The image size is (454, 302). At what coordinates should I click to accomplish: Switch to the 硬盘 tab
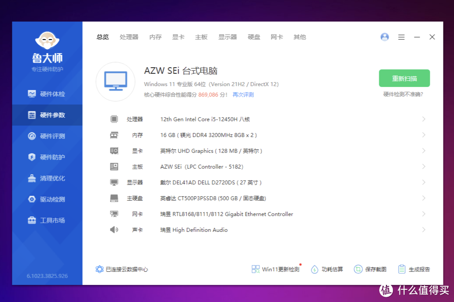(x=254, y=37)
